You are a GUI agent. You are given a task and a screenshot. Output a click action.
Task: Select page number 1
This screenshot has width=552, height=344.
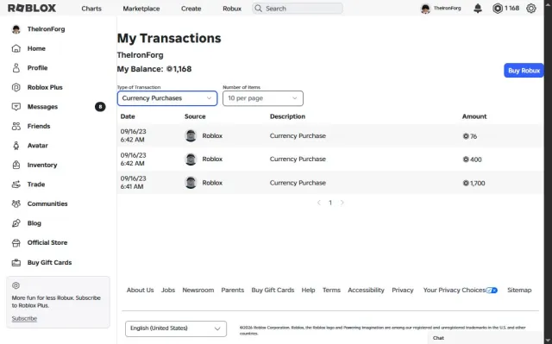[330, 203]
